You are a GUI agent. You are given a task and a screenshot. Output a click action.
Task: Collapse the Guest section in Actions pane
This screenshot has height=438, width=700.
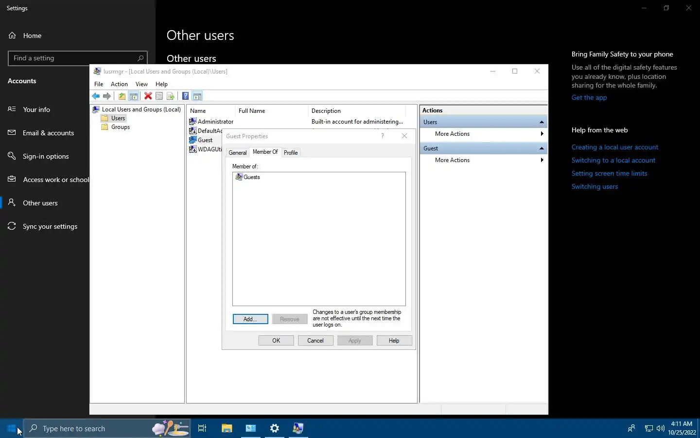click(x=542, y=148)
